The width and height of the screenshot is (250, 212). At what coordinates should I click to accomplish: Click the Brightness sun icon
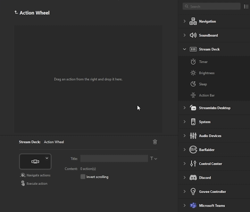click(x=193, y=73)
